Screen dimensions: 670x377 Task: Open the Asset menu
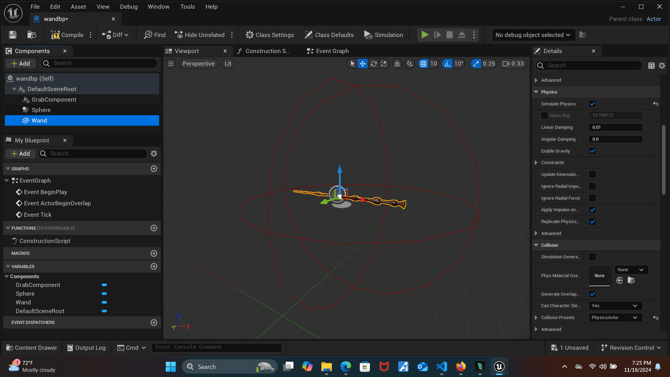click(x=78, y=7)
